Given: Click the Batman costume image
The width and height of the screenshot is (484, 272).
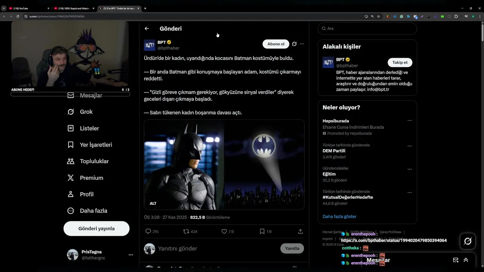Looking at the screenshot, I should tap(184, 165).
